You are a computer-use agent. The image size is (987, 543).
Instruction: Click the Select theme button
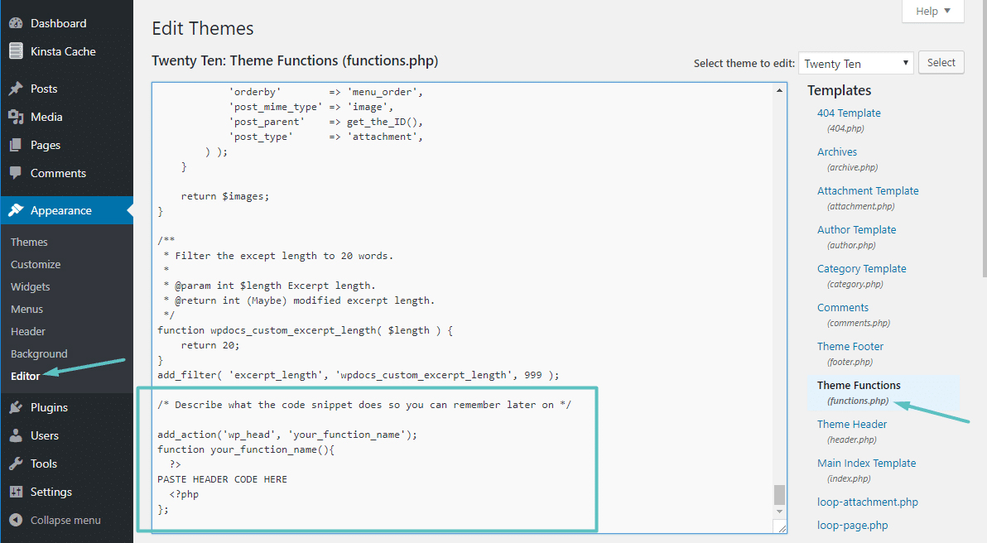point(941,62)
